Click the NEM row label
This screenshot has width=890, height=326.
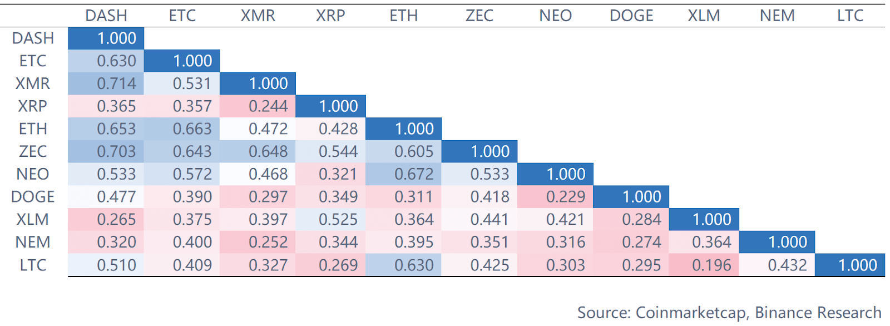[x=33, y=242]
